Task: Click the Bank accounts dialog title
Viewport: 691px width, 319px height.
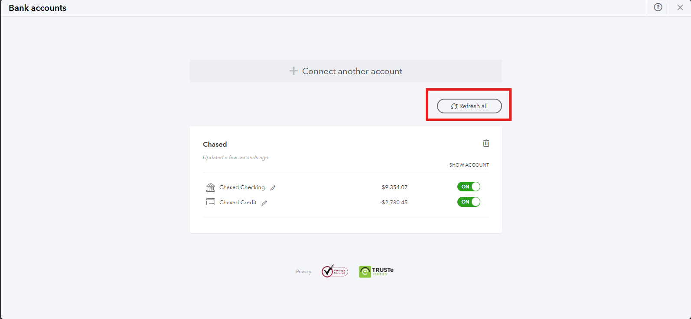Action: tap(38, 8)
